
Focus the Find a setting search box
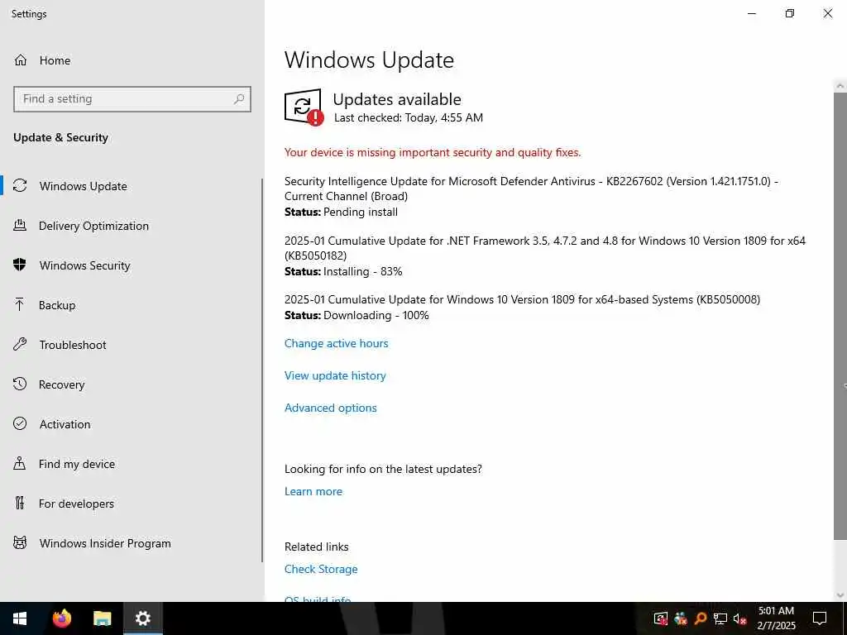pos(132,99)
